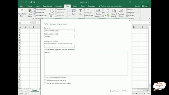
Task: Click Cancel in SQL Server dialog
Action: tap(124, 90)
